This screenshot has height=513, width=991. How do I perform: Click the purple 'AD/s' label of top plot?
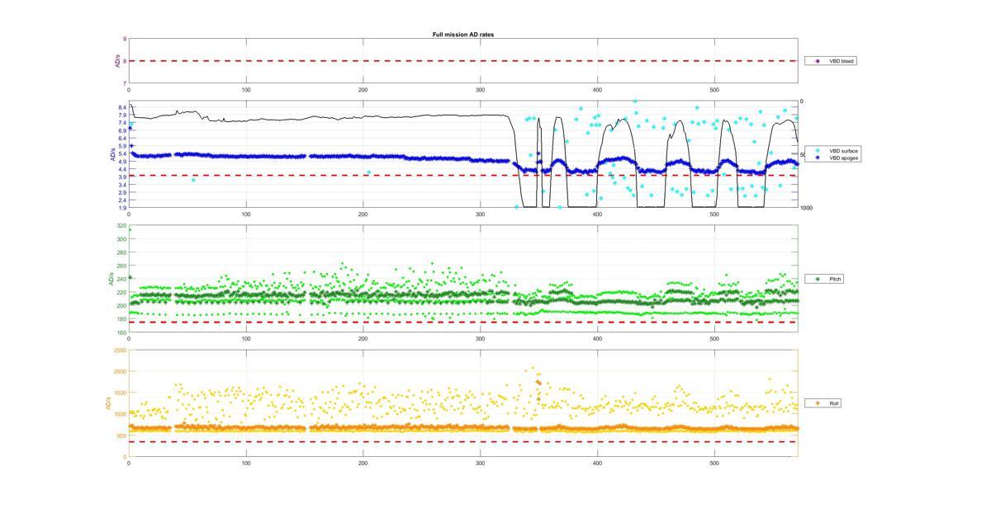pyautogui.click(x=116, y=61)
